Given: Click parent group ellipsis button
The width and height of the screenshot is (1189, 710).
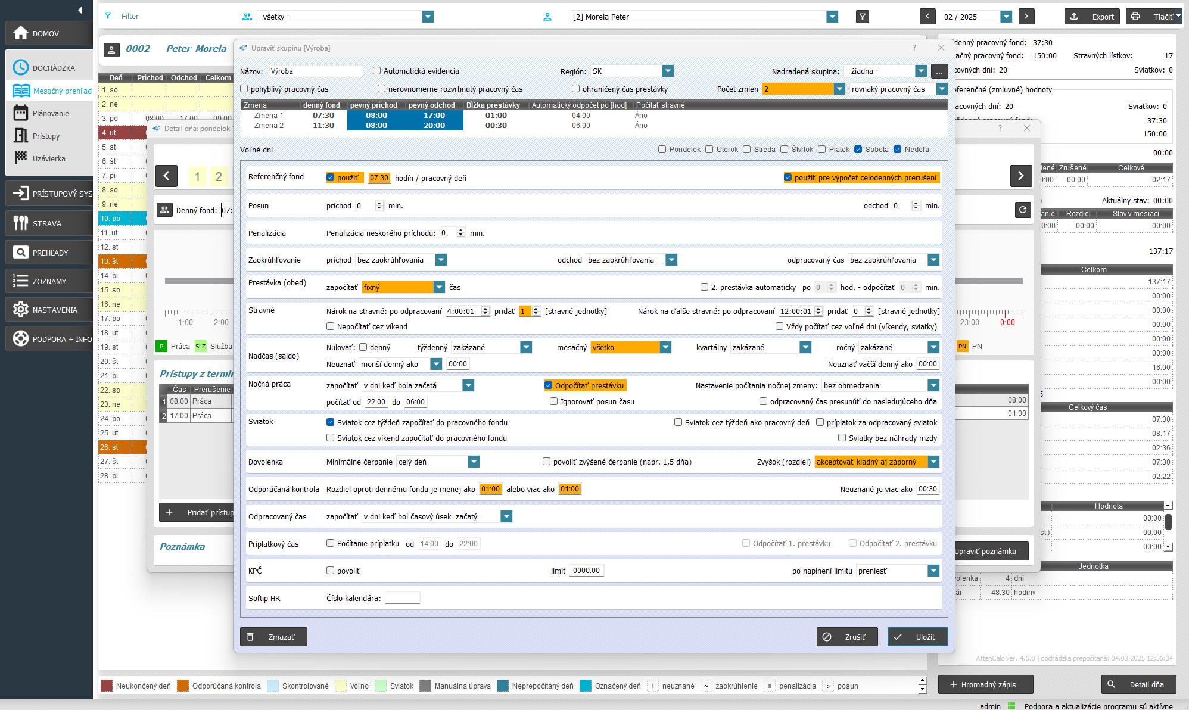Looking at the screenshot, I should coord(939,71).
